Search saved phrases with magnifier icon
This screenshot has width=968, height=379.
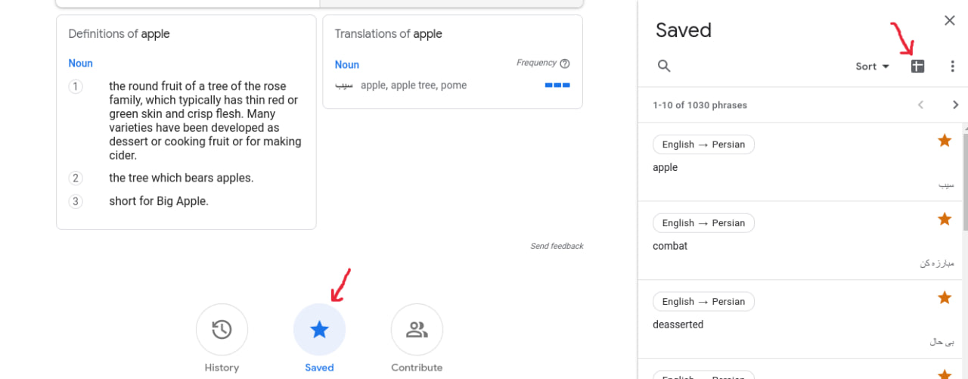(x=664, y=66)
